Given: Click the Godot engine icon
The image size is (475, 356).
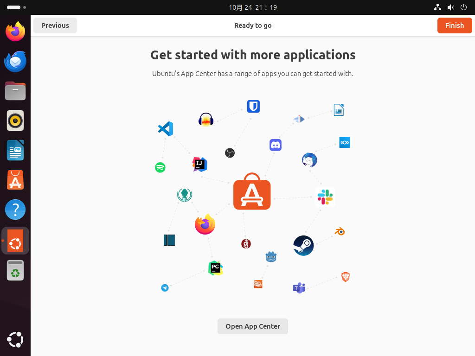Looking at the screenshot, I should click(x=271, y=257).
